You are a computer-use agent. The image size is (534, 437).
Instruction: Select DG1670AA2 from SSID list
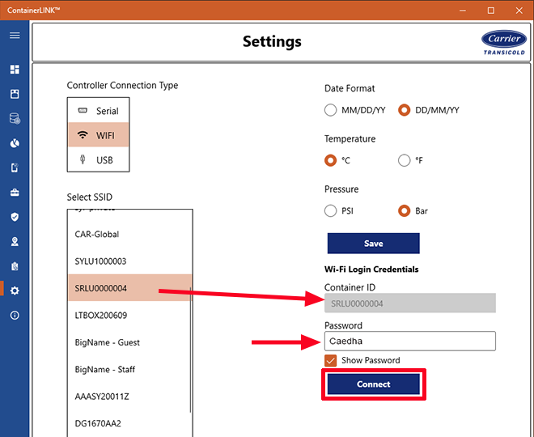coord(130,423)
